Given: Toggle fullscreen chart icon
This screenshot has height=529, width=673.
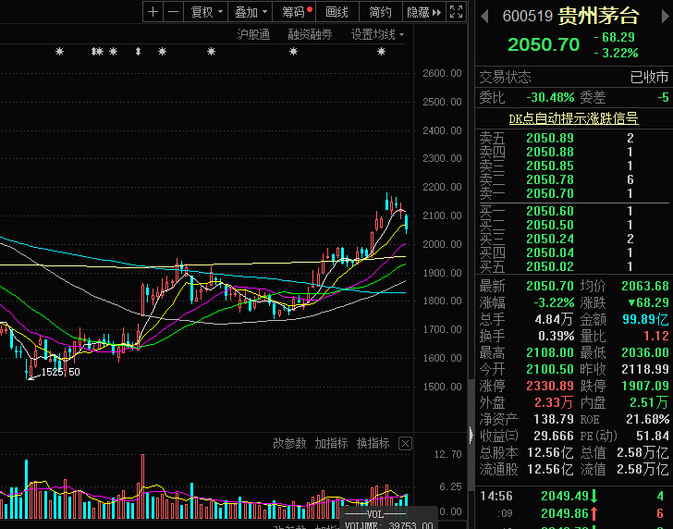Looking at the screenshot, I should click(456, 12).
